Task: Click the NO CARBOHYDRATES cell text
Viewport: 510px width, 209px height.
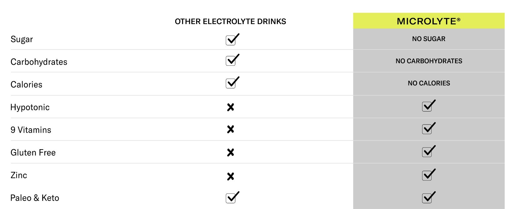Action: pyautogui.click(x=428, y=61)
